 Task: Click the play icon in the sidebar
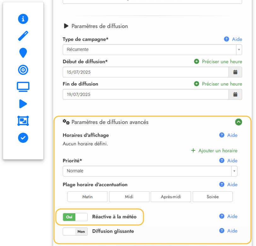click(23, 103)
